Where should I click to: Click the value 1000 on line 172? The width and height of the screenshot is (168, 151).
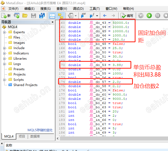tap(117, 73)
